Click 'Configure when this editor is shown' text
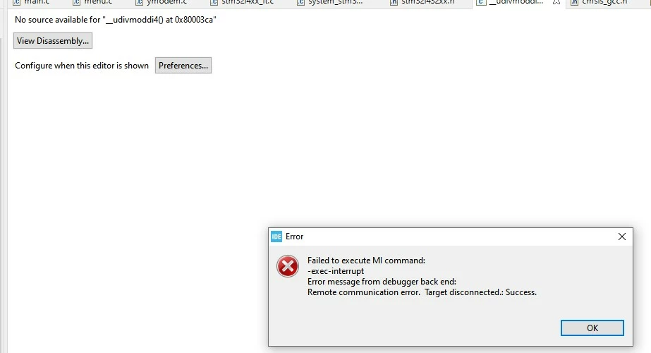651x353 pixels. tap(82, 66)
